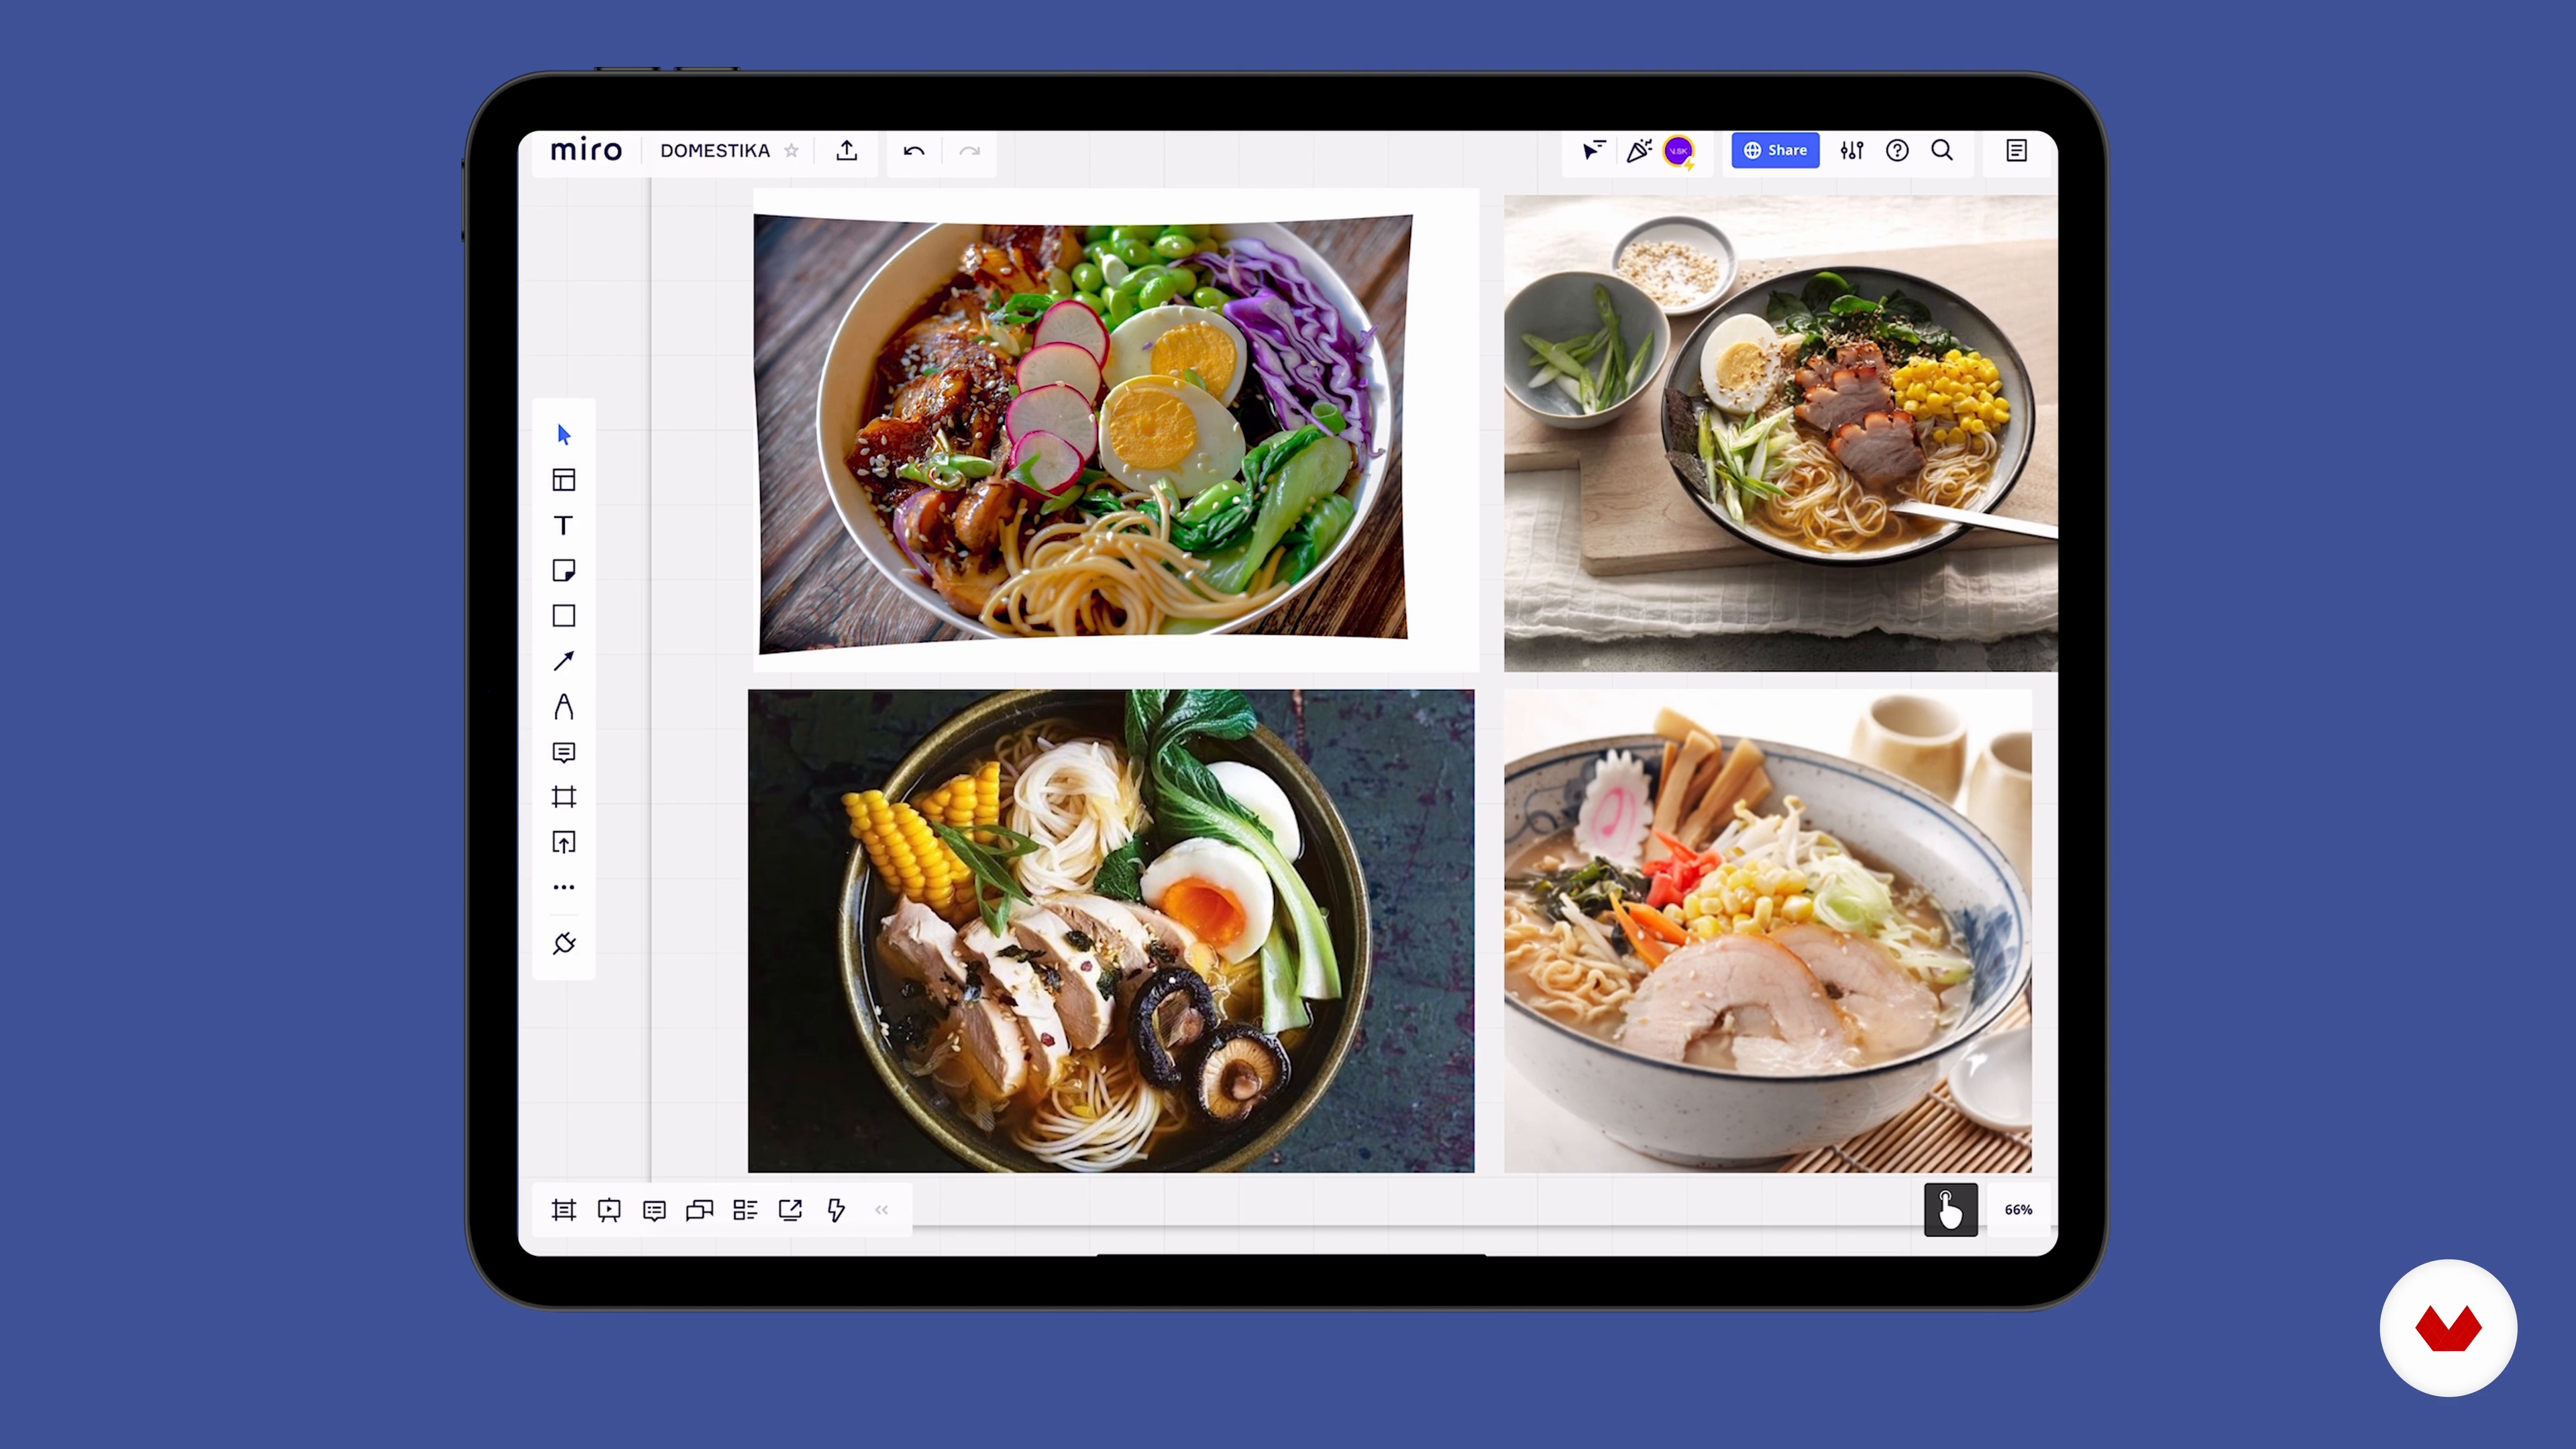Open the chat panel
Image resolution: width=2576 pixels, height=1449 pixels.
point(700,1210)
